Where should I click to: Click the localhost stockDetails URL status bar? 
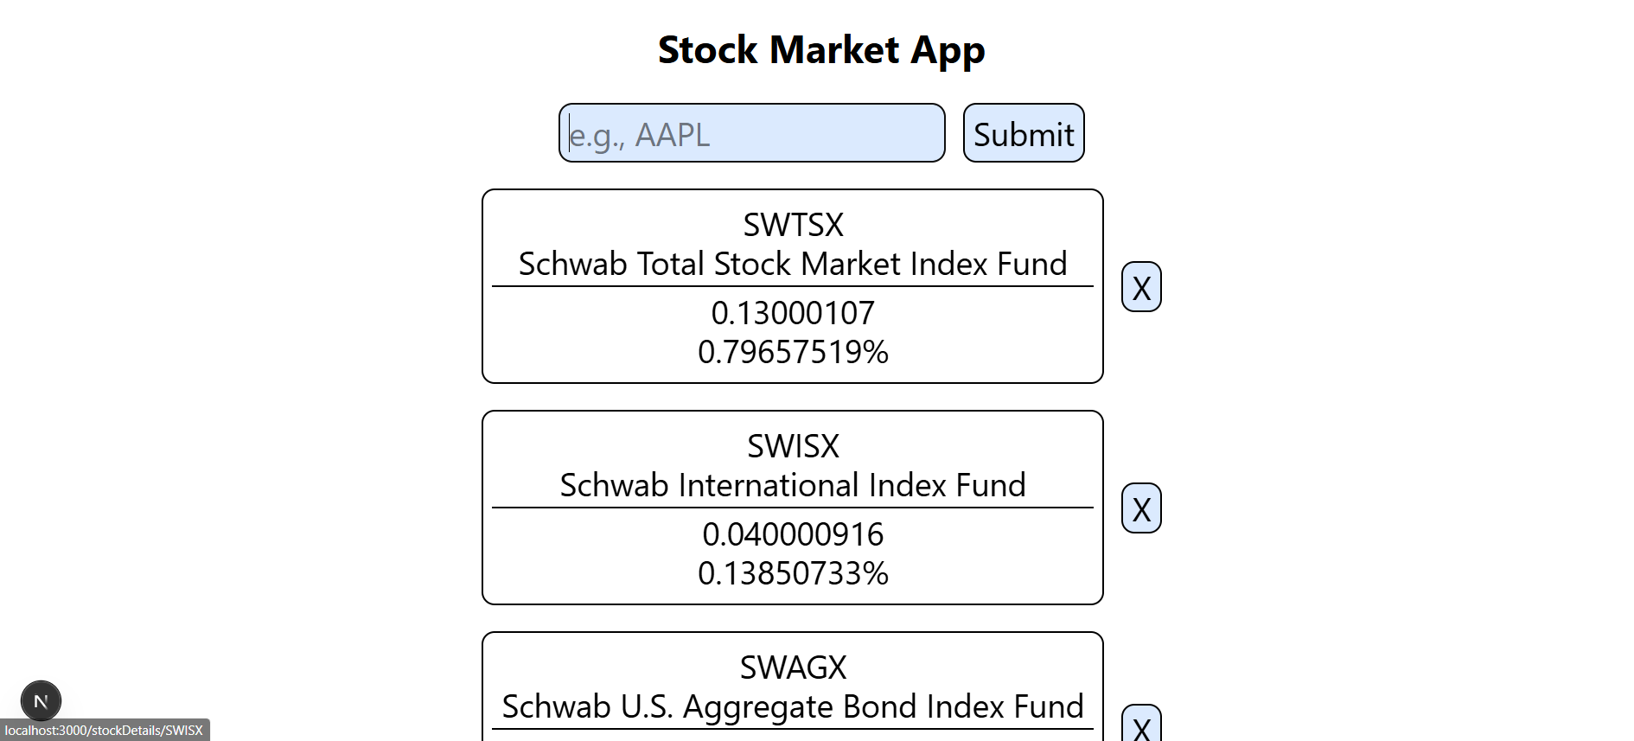[104, 731]
